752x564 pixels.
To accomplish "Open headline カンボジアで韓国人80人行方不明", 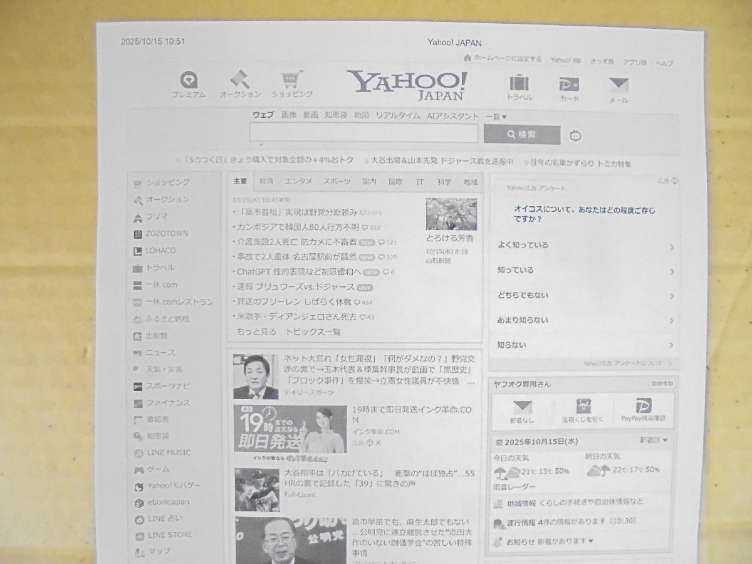I will 298,227.
